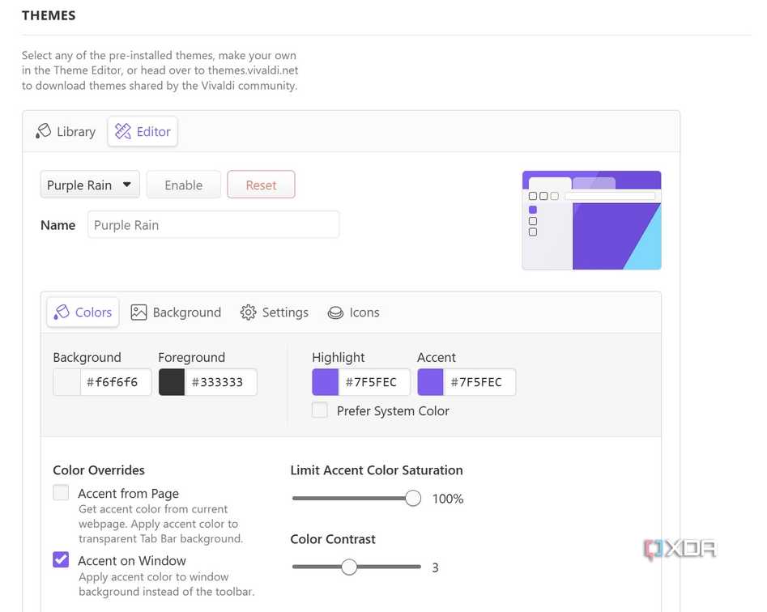The image size is (767, 612).
Task: Open the Purple Rain theme dropdown
Action: 90,185
